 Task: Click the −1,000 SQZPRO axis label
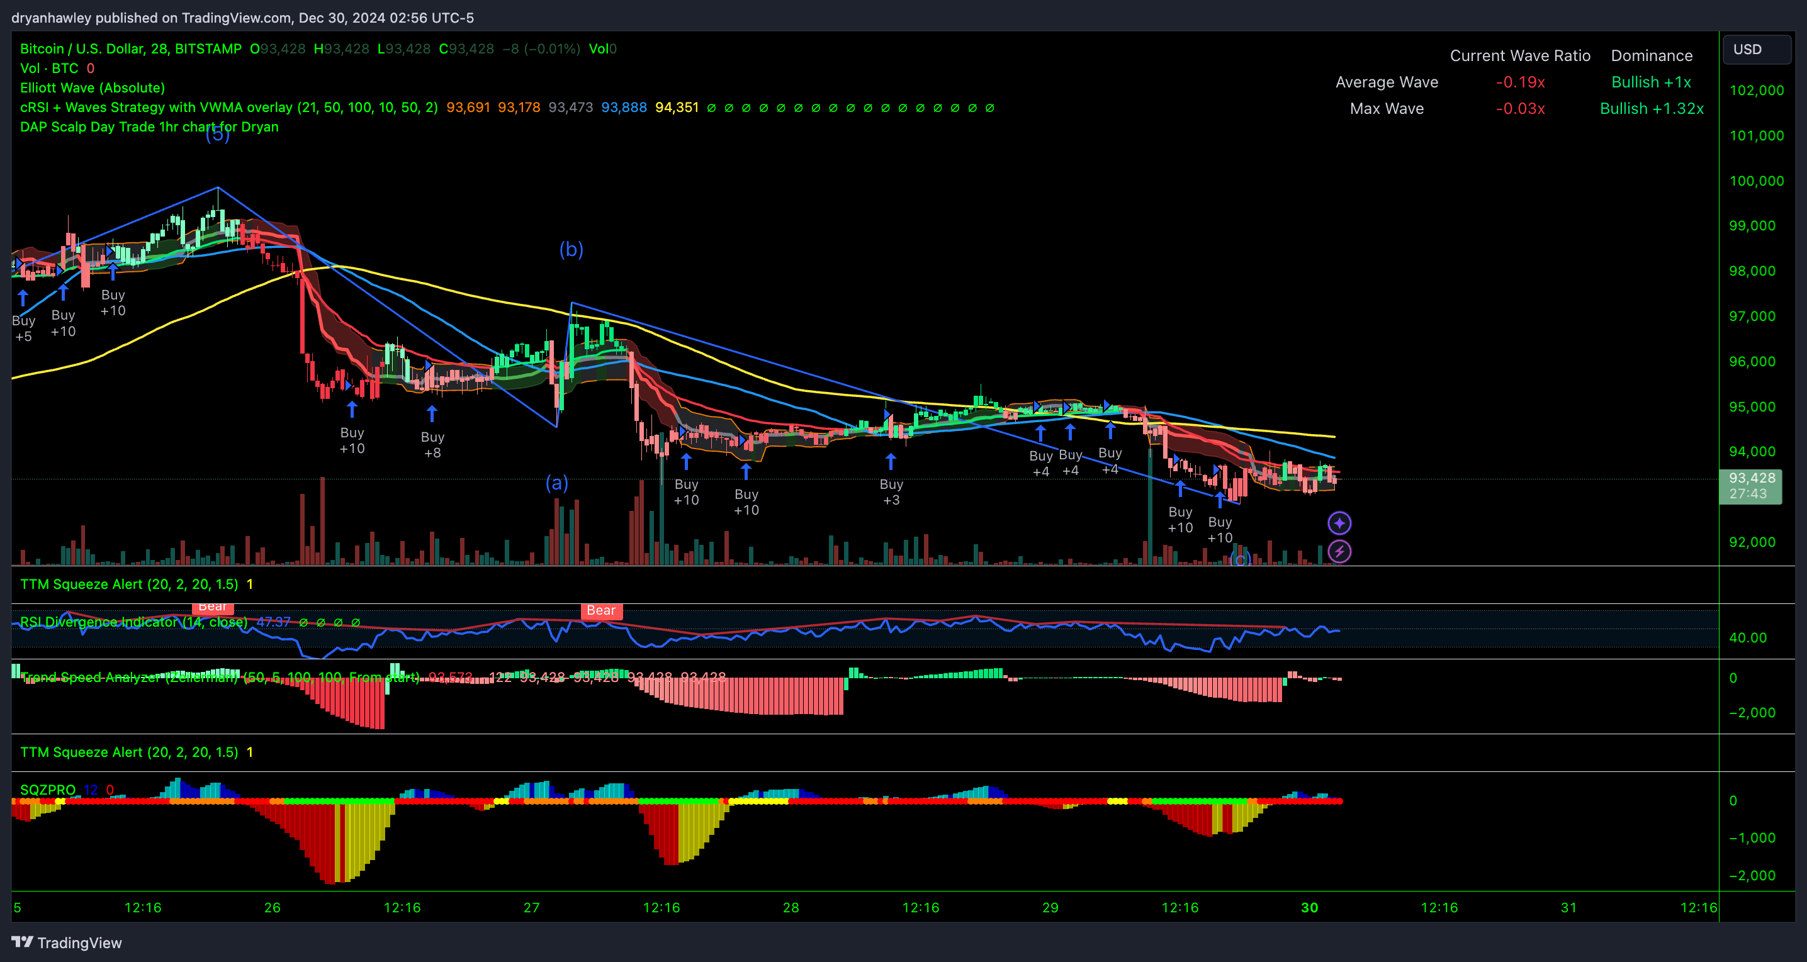coord(1752,838)
